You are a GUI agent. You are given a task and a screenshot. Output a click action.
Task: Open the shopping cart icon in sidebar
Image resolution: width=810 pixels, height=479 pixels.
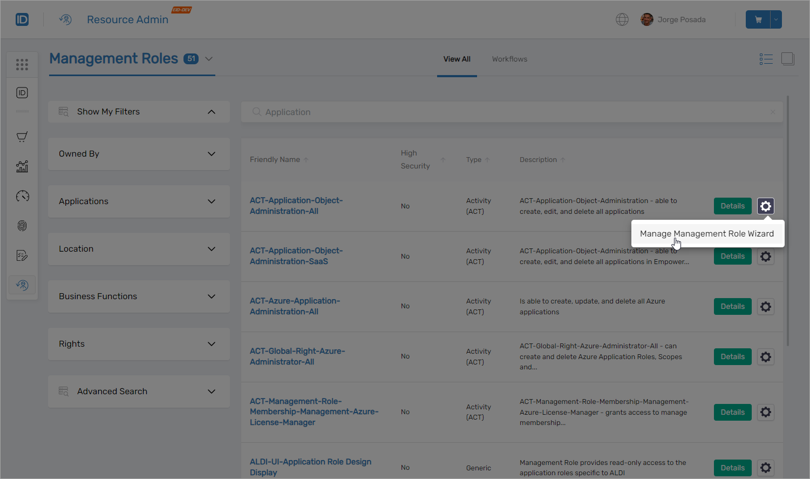click(x=22, y=137)
